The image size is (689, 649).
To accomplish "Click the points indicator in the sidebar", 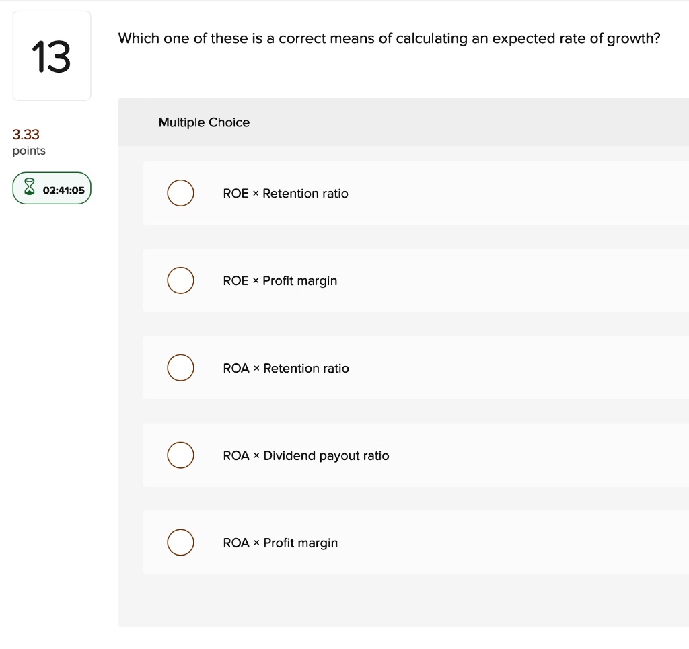I will [x=28, y=143].
